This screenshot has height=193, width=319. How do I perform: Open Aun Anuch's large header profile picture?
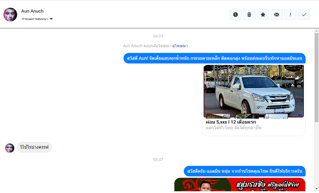tap(10, 15)
